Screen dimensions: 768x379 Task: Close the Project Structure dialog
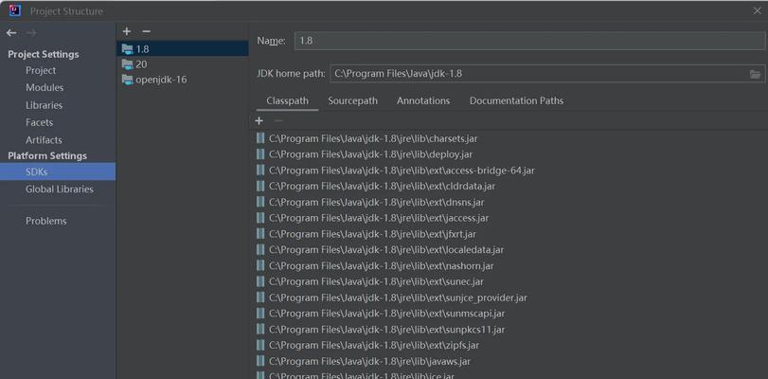pyautogui.click(x=757, y=10)
